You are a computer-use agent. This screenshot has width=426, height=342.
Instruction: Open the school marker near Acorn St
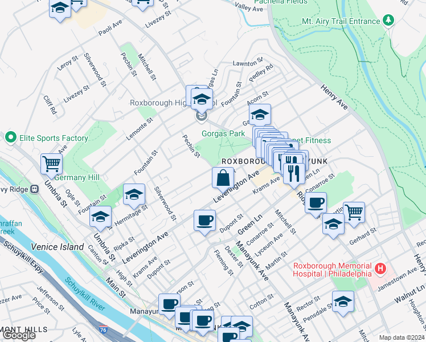pyautogui.click(x=260, y=114)
